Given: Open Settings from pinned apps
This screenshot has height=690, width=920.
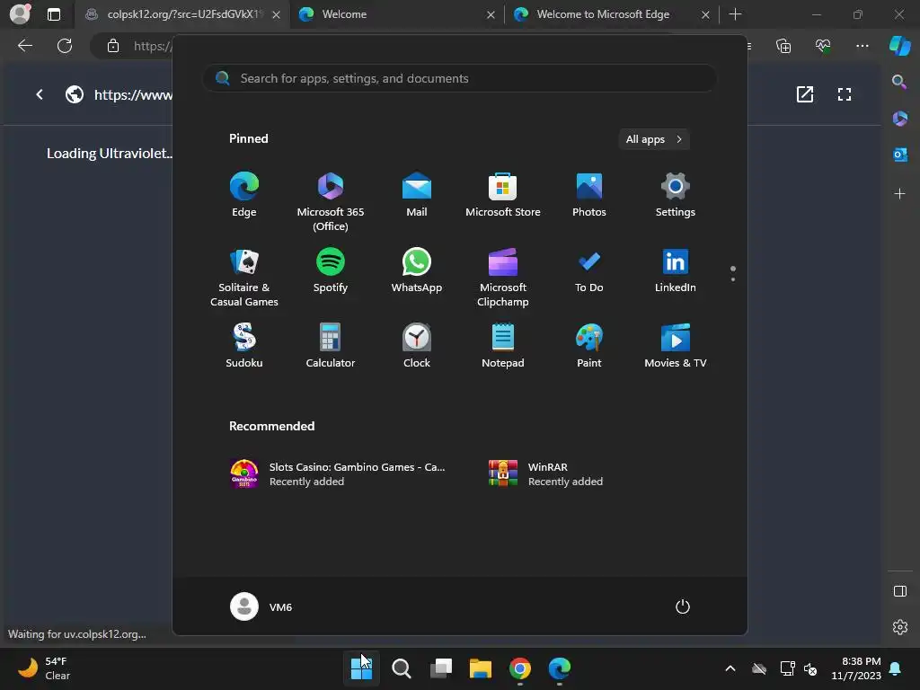Looking at the screenshot, I should [676, 195].
